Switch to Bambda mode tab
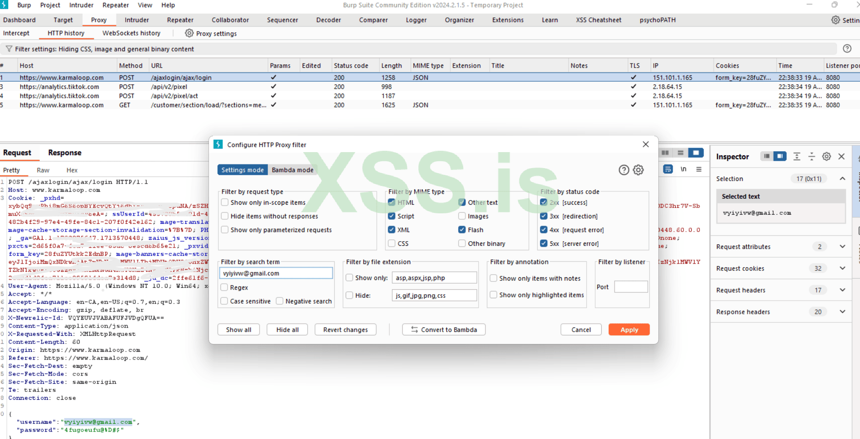Viewport: 860px width, 439px height. [293, 170]
